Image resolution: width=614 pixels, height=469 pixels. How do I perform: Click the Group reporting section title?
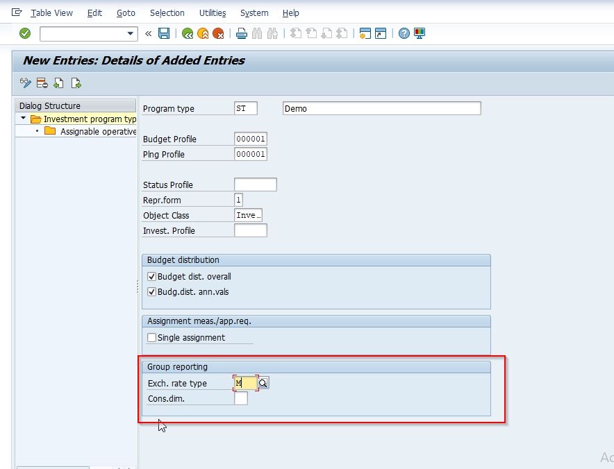(177, 367)
